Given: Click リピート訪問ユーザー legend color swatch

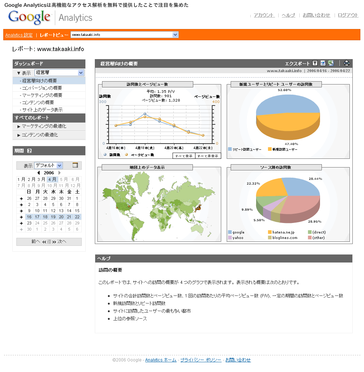Looking at the screenshot, I should pos(230,149).
